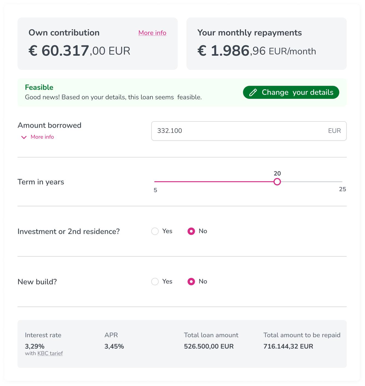365x386 pixels.
Task: Open the KBC tarief link
Action: click(50, 353)
